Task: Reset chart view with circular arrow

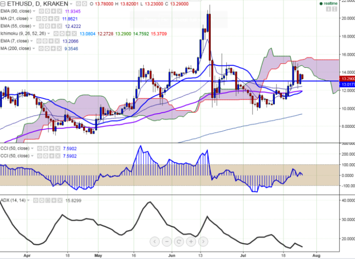Action: click(179, 241)
